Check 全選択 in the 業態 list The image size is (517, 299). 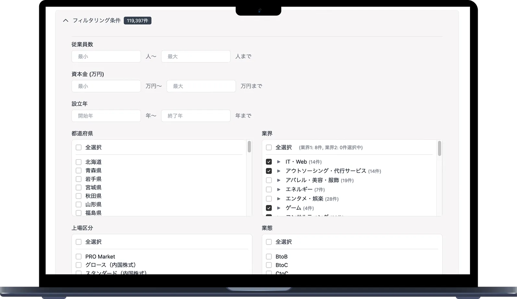(x=269, y=242)
